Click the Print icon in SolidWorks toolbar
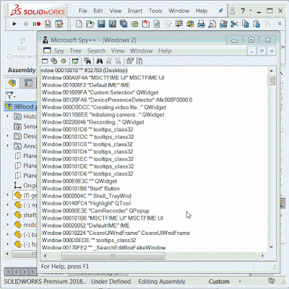The height and width of the screenshot is (289, 289). coord(201,24)
